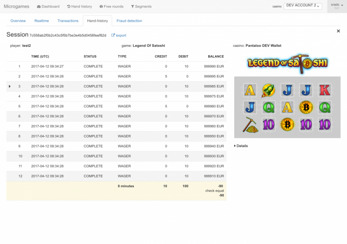Screen dimensions: 347x244
Task: Click the session ID hash text
Action: [68, 35]
